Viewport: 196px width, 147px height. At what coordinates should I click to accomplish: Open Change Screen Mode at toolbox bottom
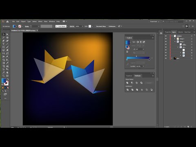[x=5, y=94]
